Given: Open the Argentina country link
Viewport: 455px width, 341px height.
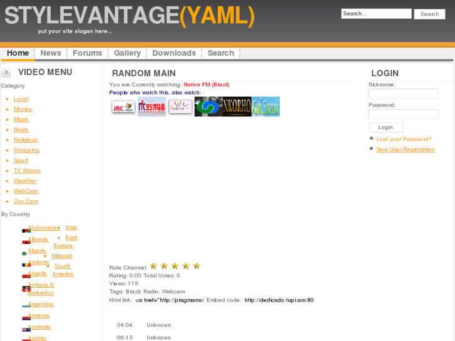Looking at the screenshot, I should click(41, 304).
